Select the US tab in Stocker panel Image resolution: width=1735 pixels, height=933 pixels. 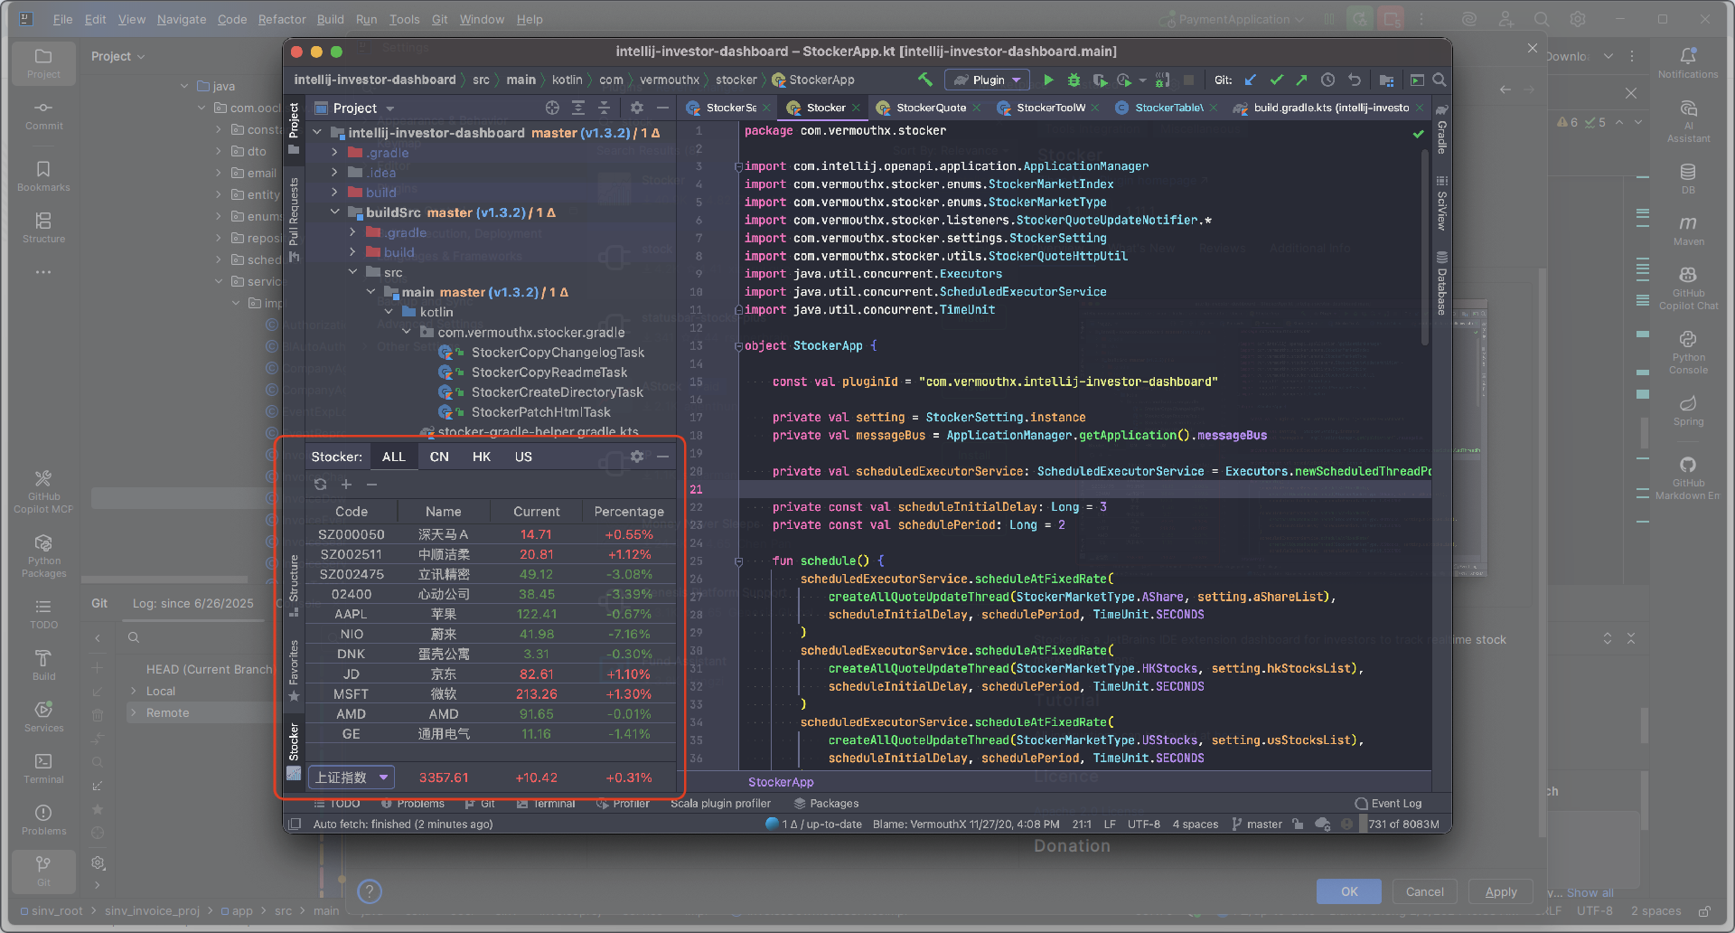523,457
